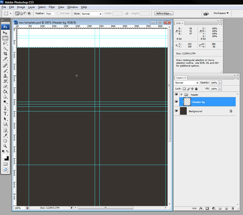This screenshot has width=243, height=215.
Task: Select the Pen tool
Action: click(x=5, y=108)
